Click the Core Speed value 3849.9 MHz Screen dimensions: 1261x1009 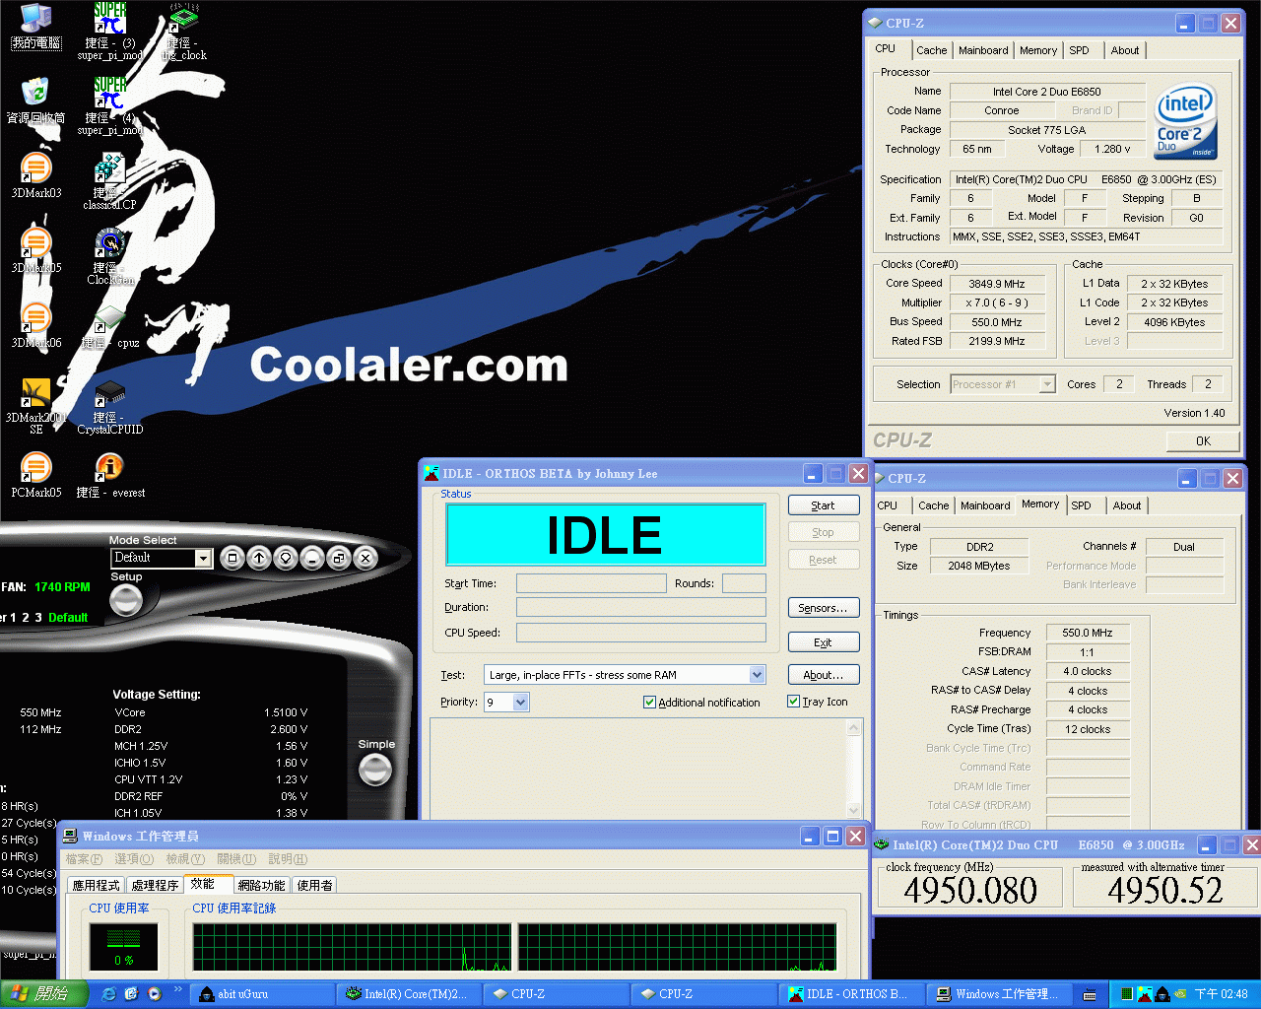pyautogui.click(x=997, y=284)
